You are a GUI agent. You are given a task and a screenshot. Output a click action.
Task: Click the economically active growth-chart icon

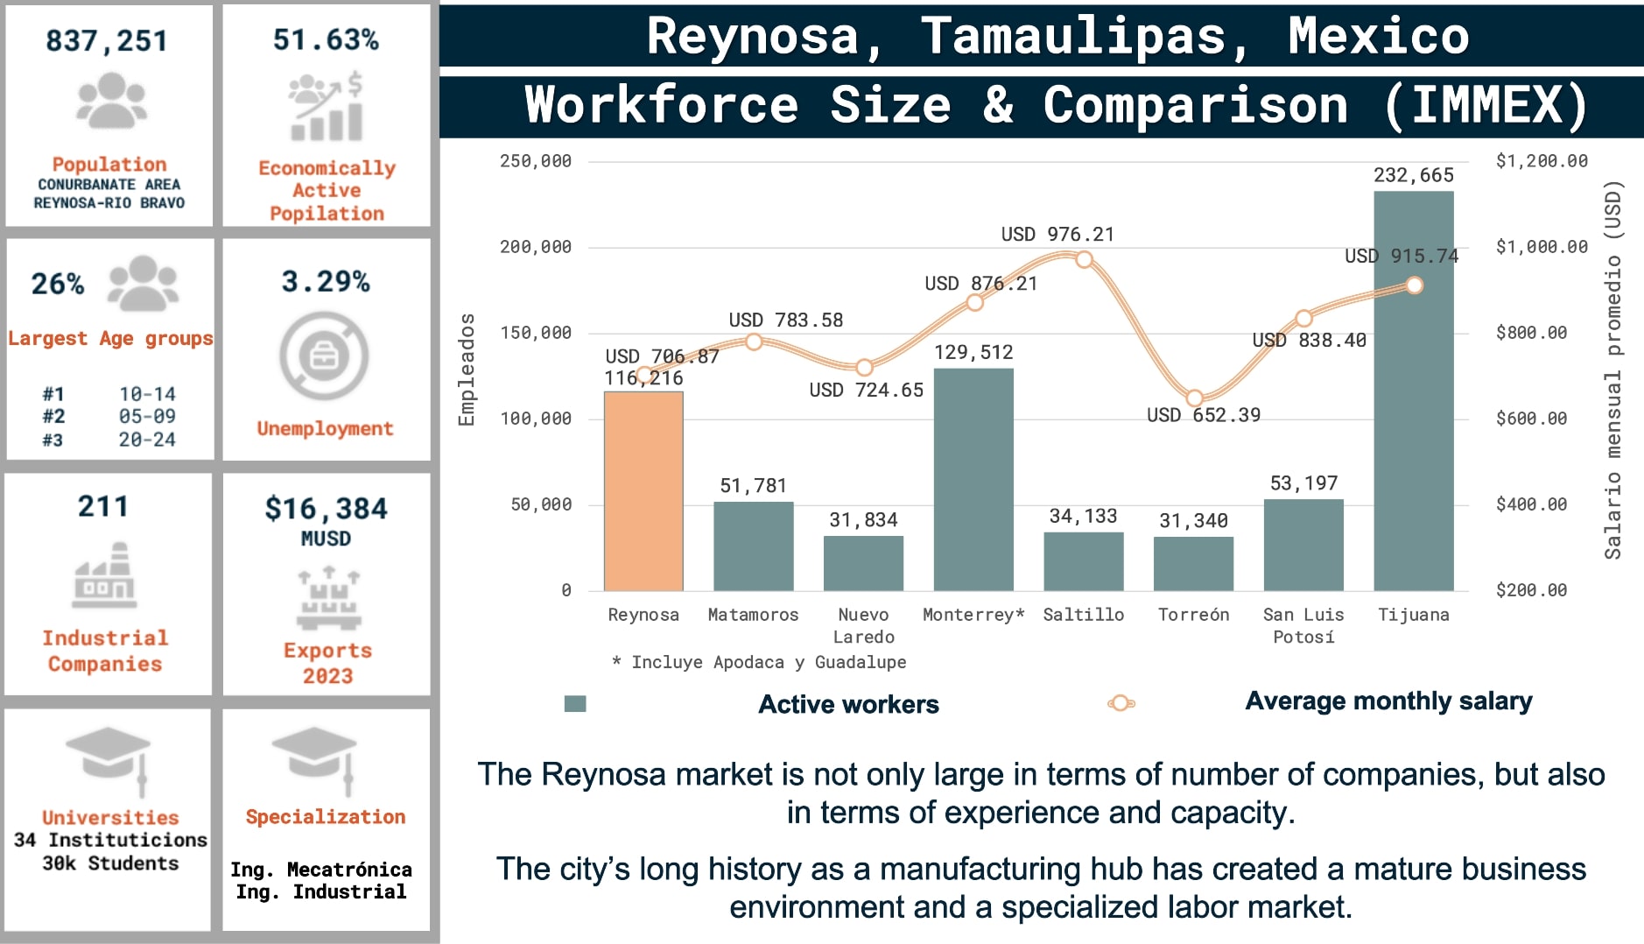tap(326, 108)
